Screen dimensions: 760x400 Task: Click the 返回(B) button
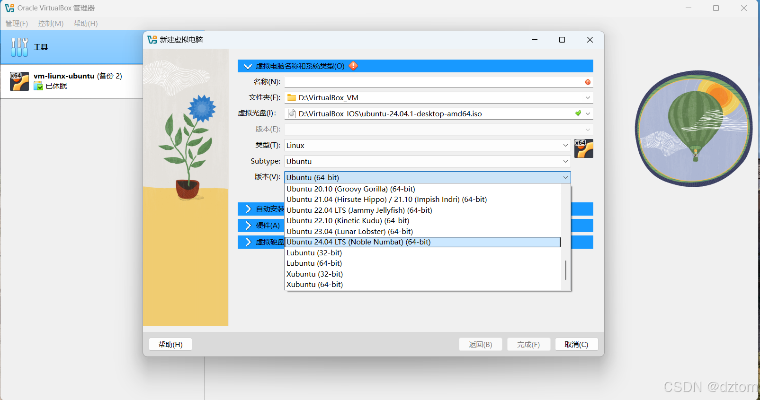point(481,344)
